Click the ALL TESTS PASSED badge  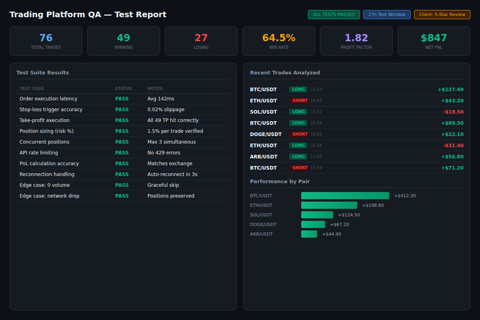point(334,14)
